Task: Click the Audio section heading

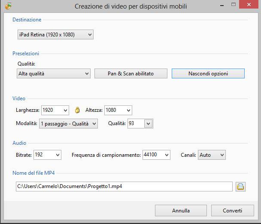Action: pos(19,143)
